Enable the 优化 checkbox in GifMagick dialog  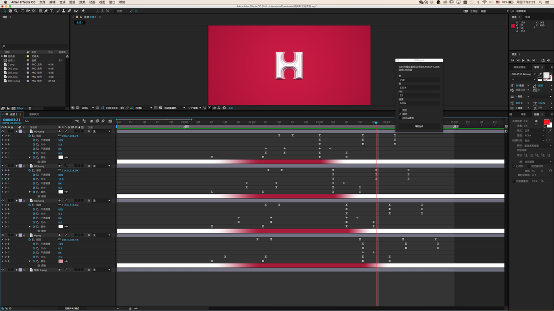[400, 110]
